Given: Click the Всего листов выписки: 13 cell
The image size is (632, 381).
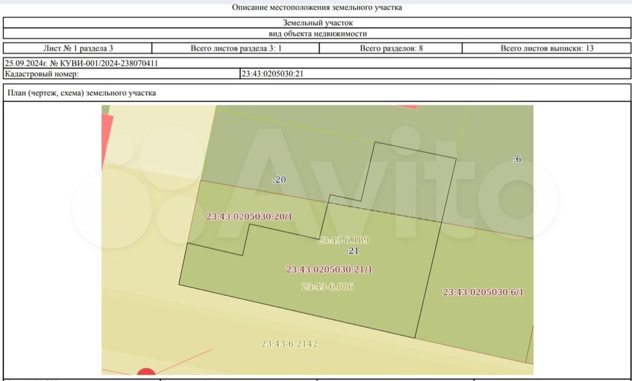Looking at the screenshot, I should pyautogui.click(x=547, y=48).
